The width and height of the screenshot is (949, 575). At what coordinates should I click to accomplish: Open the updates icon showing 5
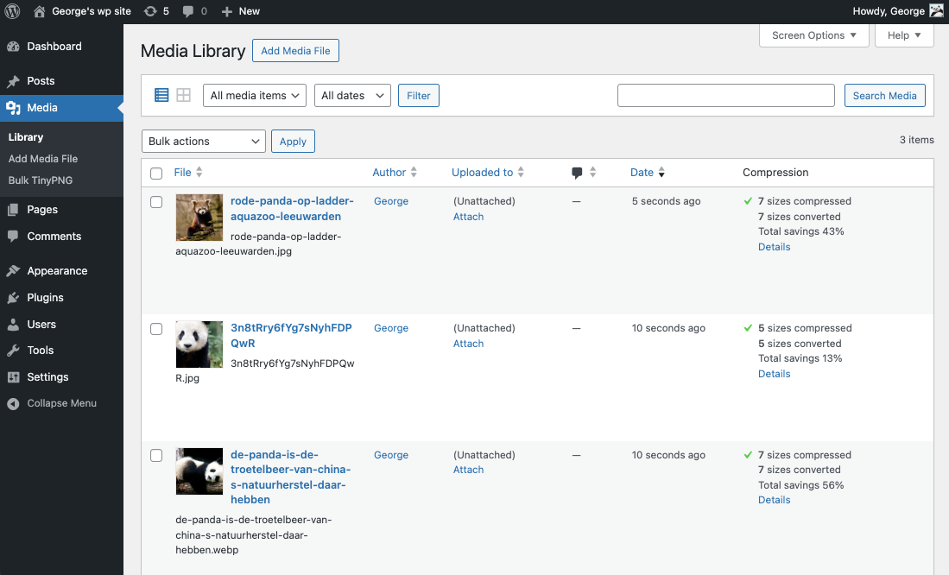pyautogui.click(x=150, y=11)
